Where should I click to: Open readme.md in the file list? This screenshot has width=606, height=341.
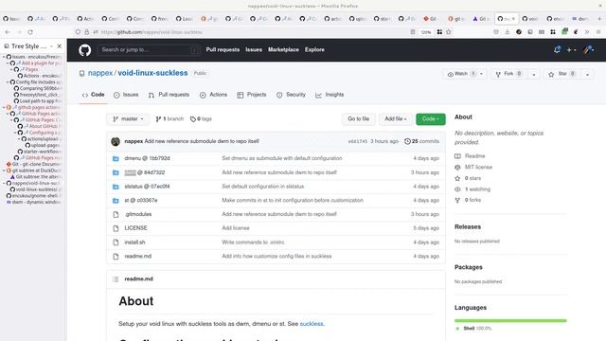(x=138, y=257)
